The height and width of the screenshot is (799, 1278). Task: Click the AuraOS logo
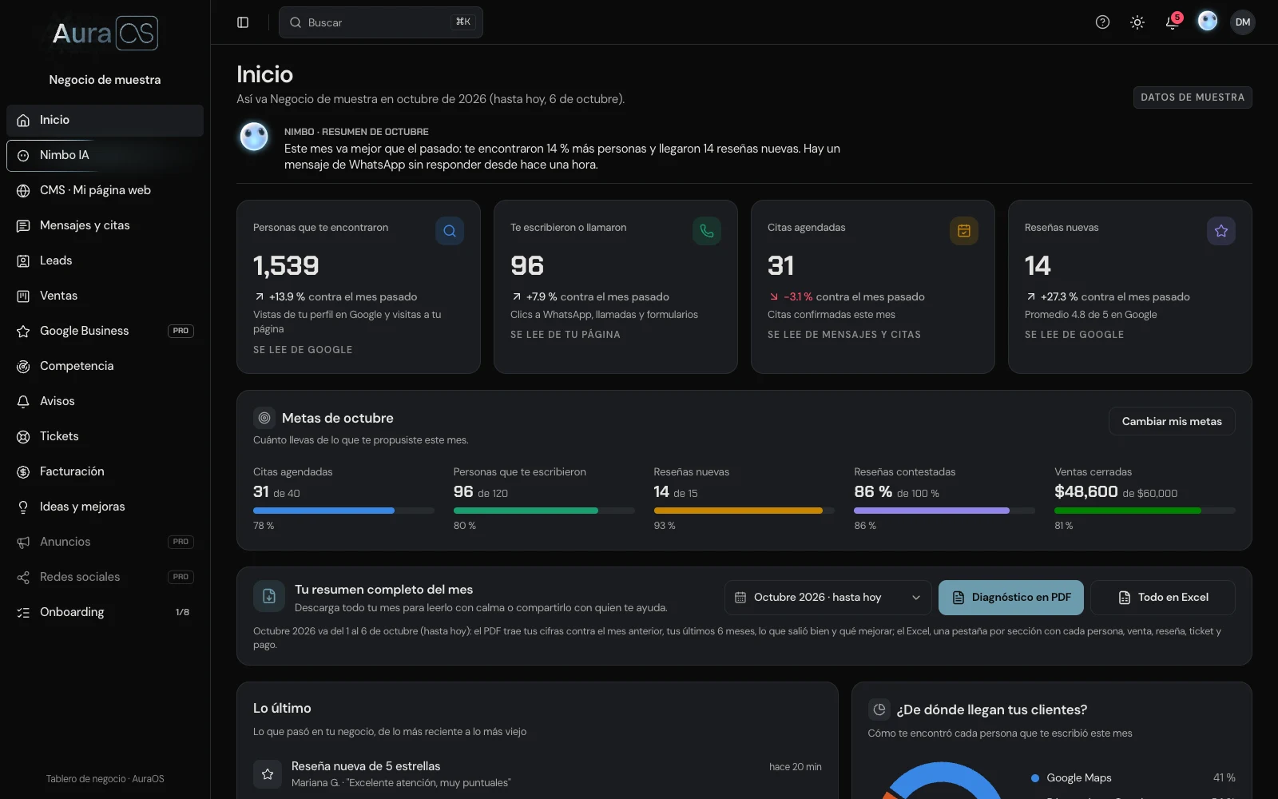105,34
